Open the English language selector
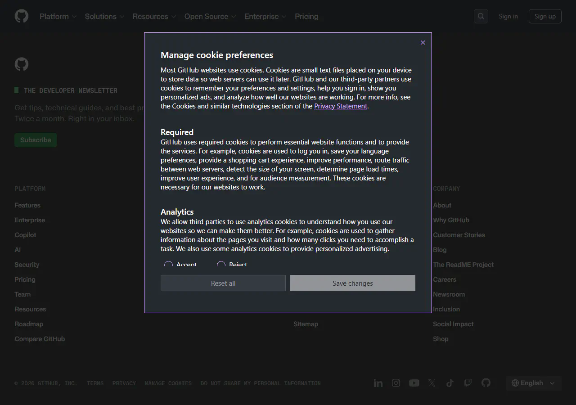The height and width of the screenshot is (405, 576). [x=533, y=383]
